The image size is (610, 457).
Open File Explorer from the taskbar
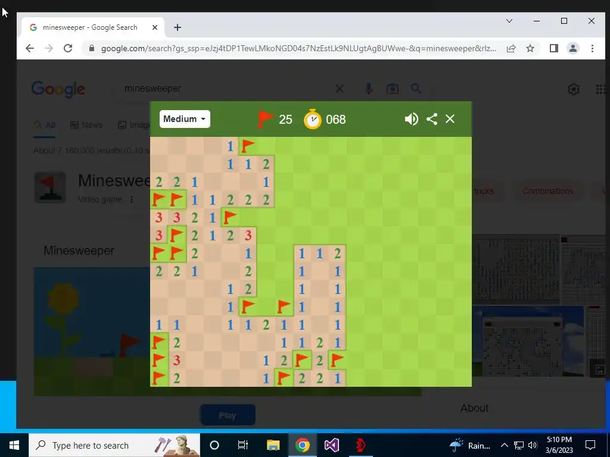[273, 445]
